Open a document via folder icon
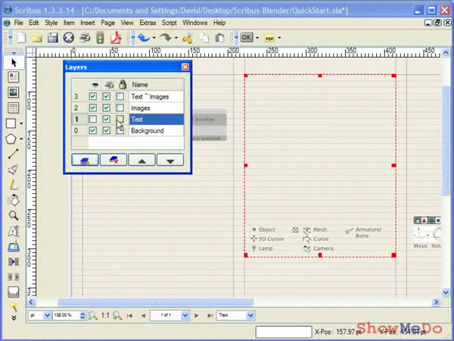This screenshot has height=341, width=454. pyautogui.click(x=37, y=38)
